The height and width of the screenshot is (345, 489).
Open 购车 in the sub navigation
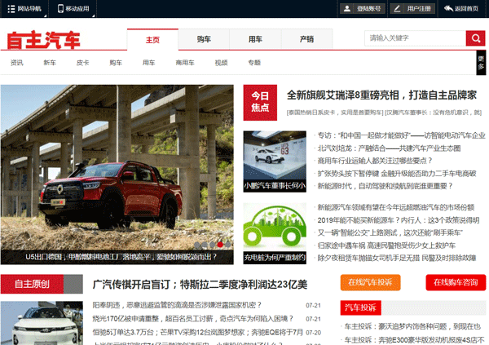point(116,63)
